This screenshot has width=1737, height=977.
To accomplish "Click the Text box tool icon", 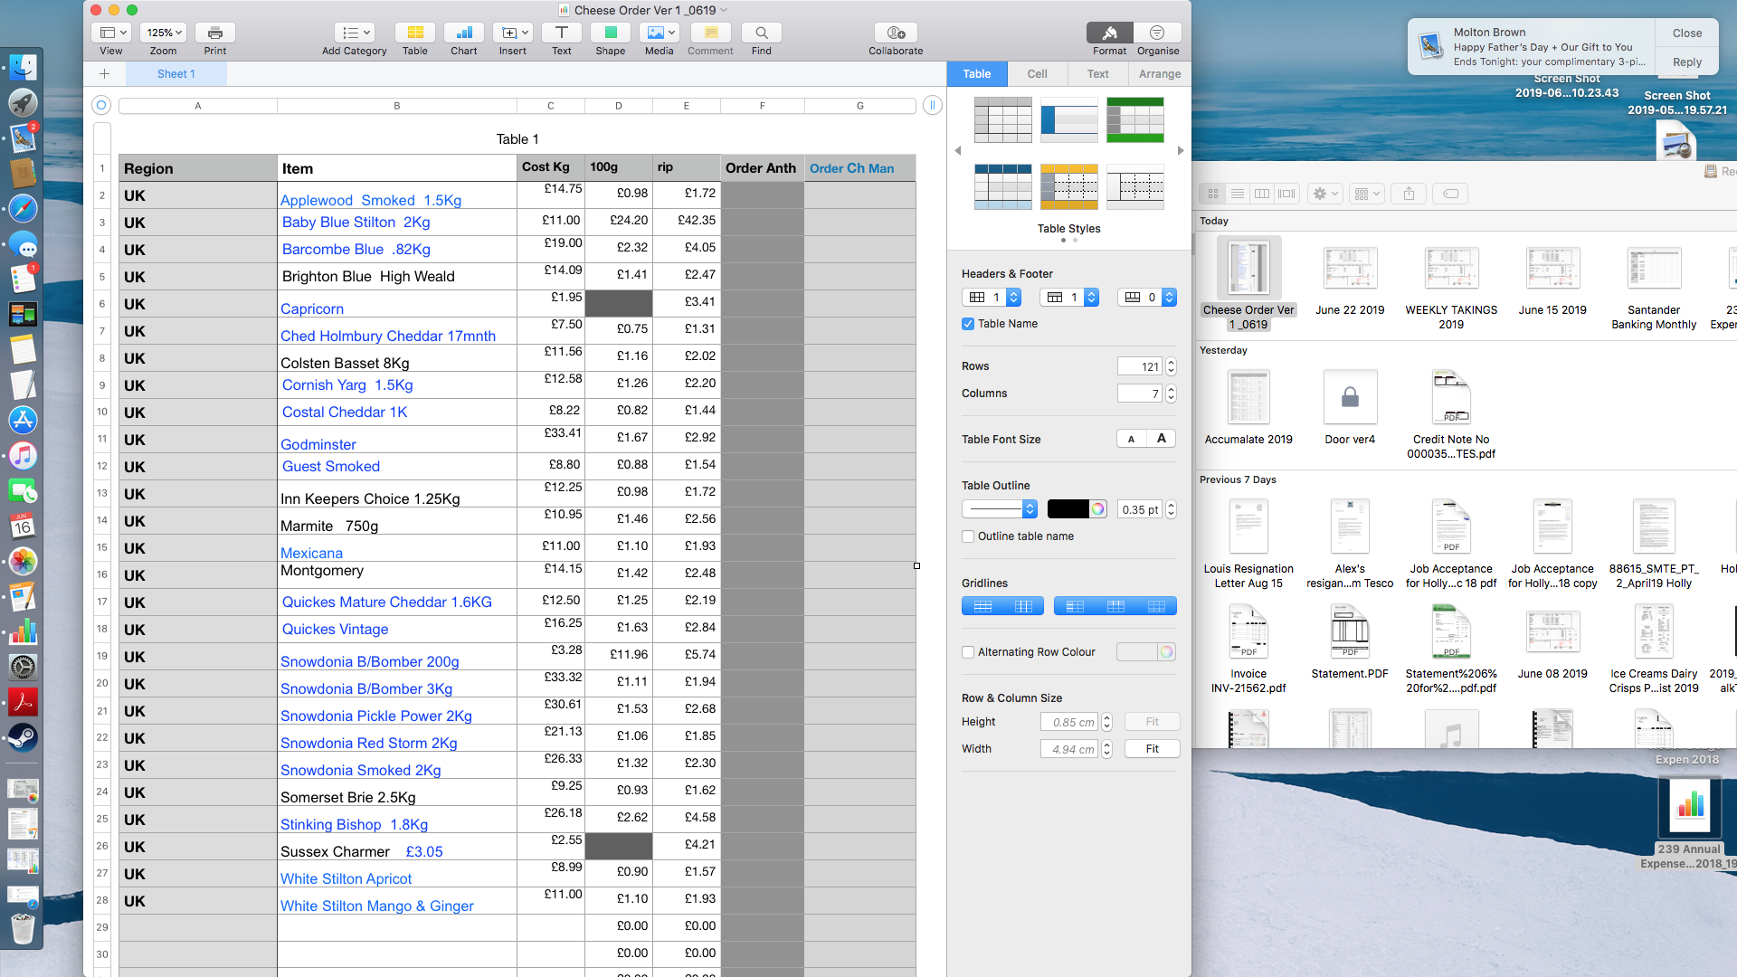I will pyautogui.click(x=561, y=33).
